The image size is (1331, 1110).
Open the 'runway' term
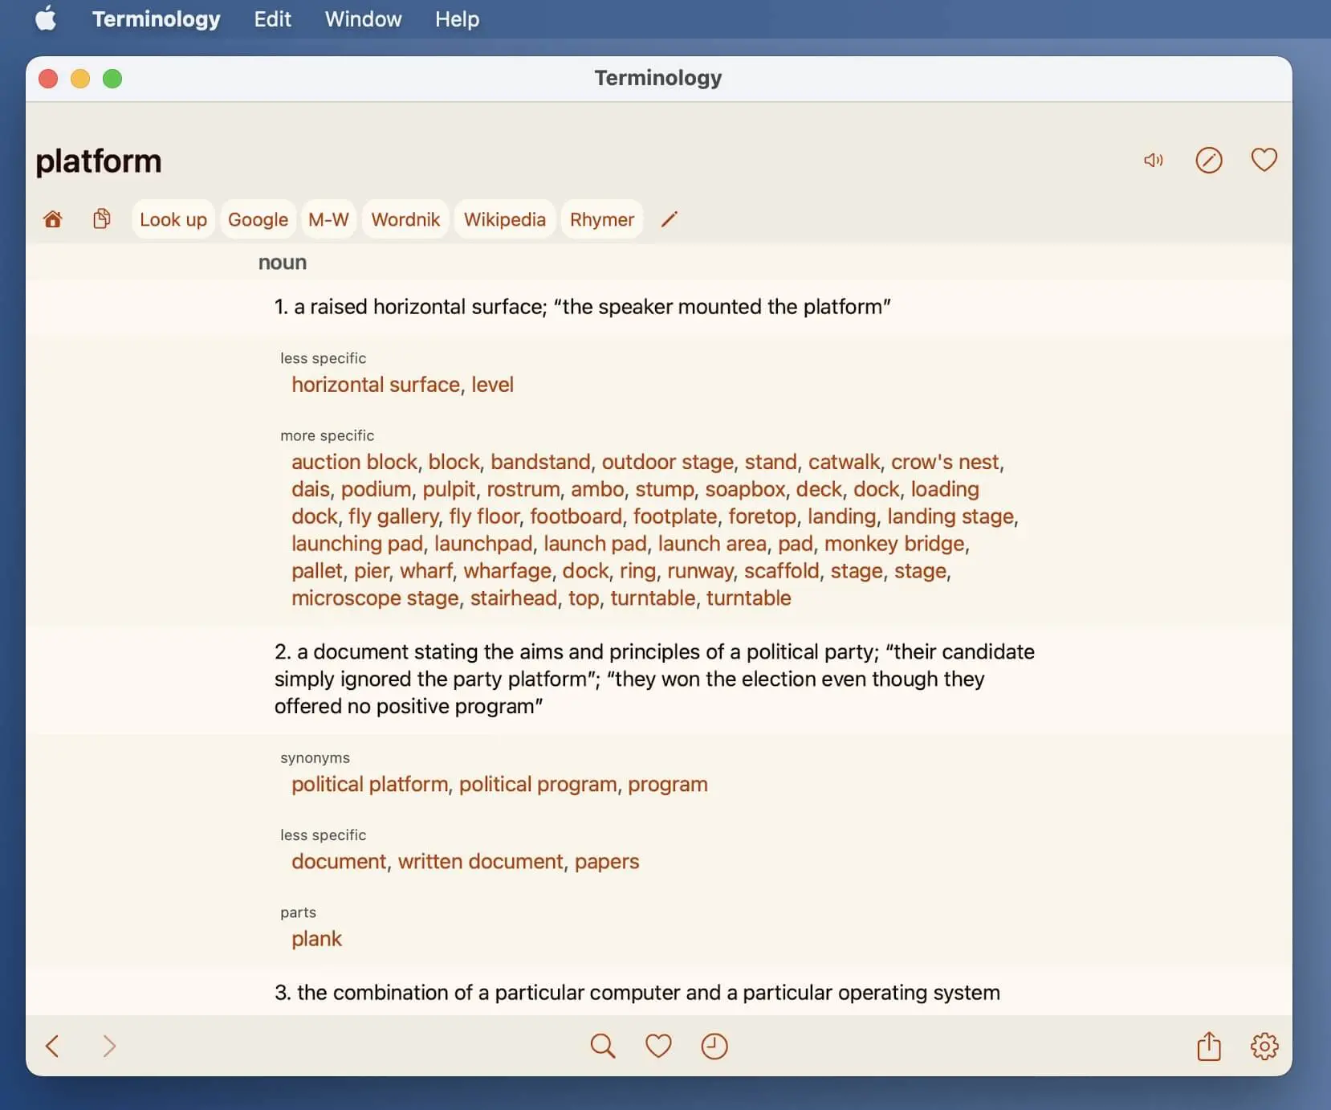point(700,571)
